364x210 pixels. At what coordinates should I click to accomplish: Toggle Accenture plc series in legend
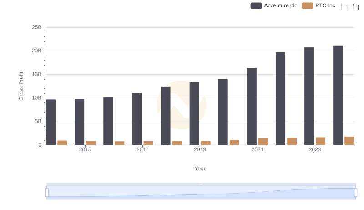(x=274, y=5)
